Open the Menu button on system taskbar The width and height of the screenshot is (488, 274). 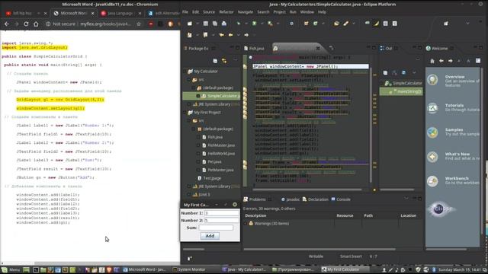point(11,269)
